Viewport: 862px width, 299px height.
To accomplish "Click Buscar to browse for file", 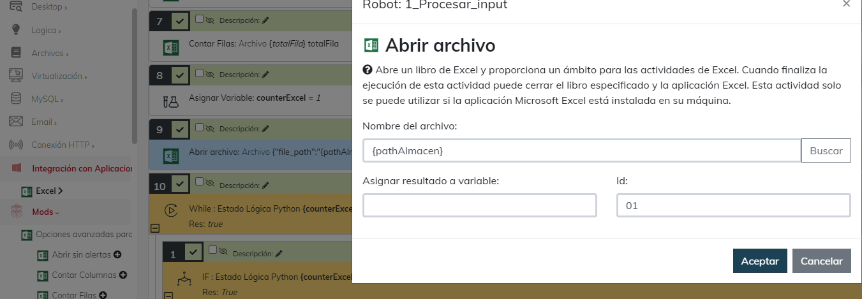I will (826, 151).
